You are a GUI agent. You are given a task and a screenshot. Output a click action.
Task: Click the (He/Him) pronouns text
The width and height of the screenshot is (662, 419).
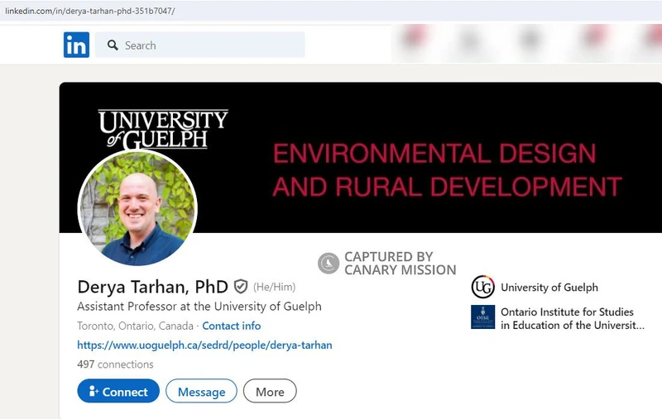click(275, 287)
